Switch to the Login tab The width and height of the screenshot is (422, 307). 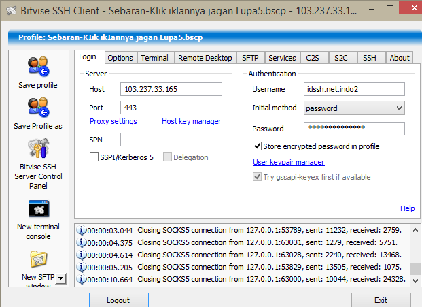click(x=88, y=57)
